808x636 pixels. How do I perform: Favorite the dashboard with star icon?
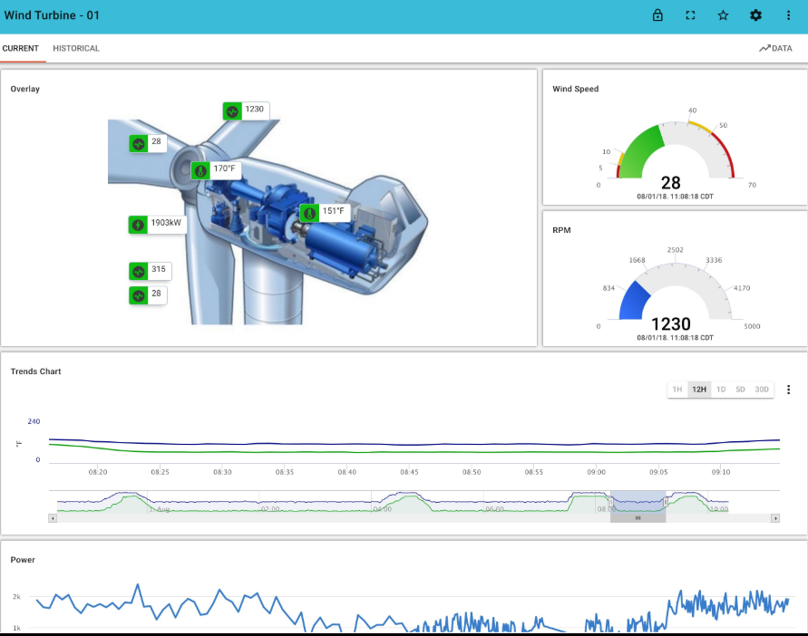click(723, 15)
